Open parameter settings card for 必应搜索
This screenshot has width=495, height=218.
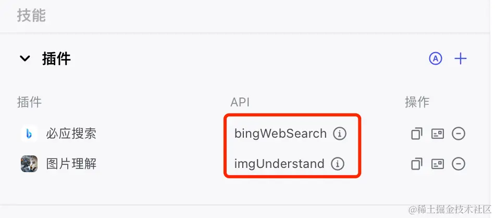tap(438, 134)
